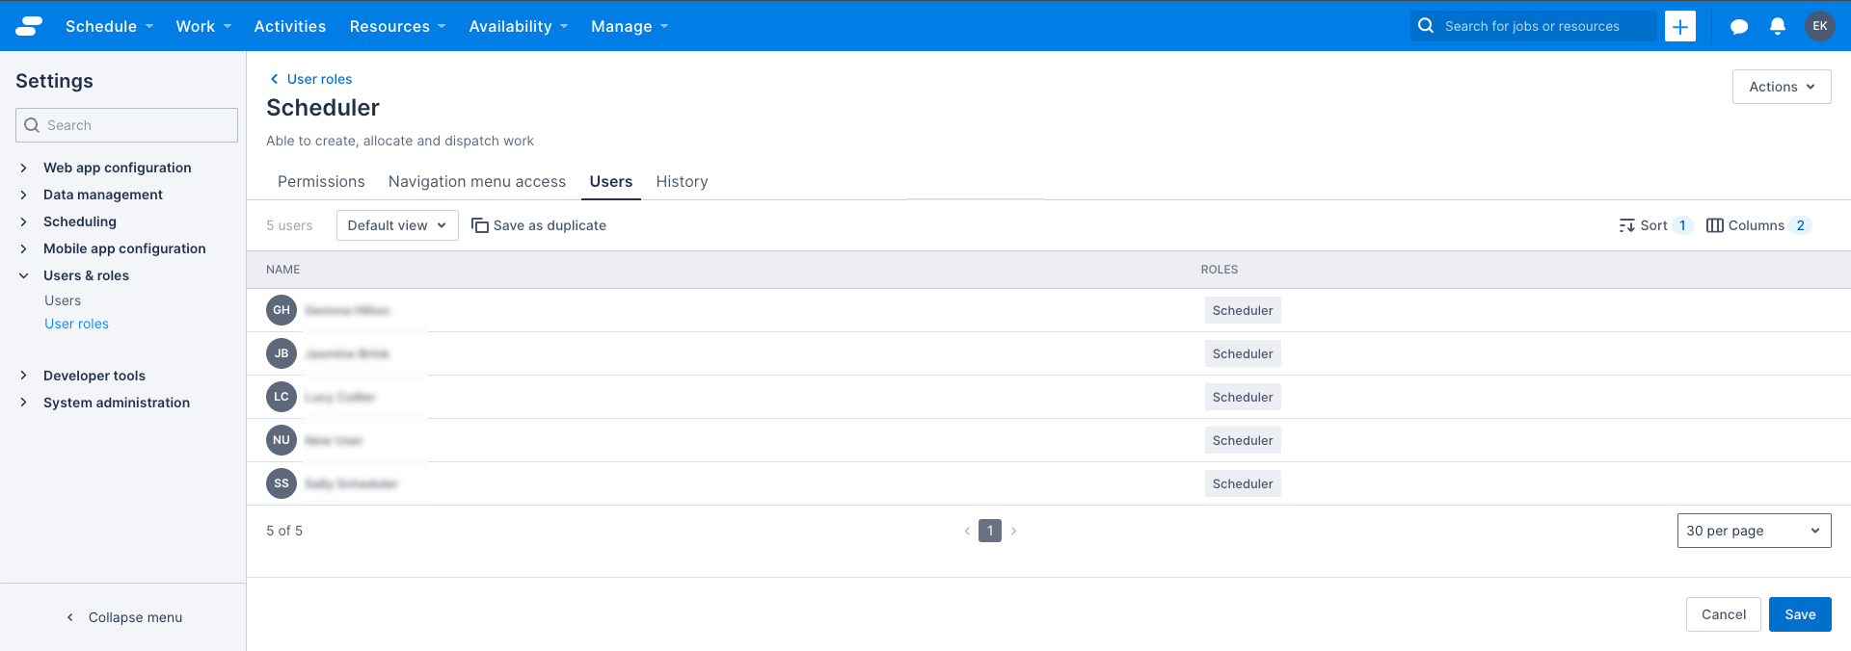This screenshot has height=651, width=1851.
Task: Click the Settings search field
Action: (x=126, y=125)
